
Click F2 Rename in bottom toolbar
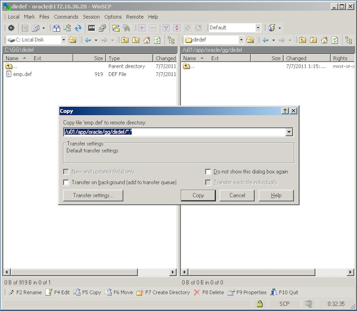click(x=25, y=292)
